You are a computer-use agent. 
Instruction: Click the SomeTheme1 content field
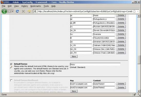[104, 84]
